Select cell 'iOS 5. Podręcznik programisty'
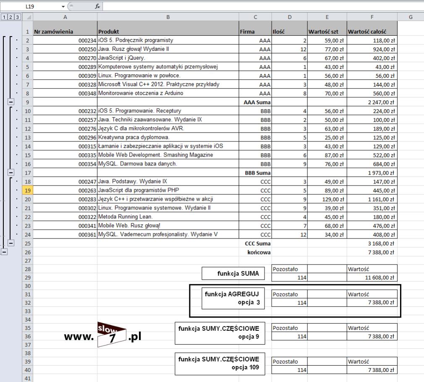Viewport: 424px width, 382px height. [168, 40]
